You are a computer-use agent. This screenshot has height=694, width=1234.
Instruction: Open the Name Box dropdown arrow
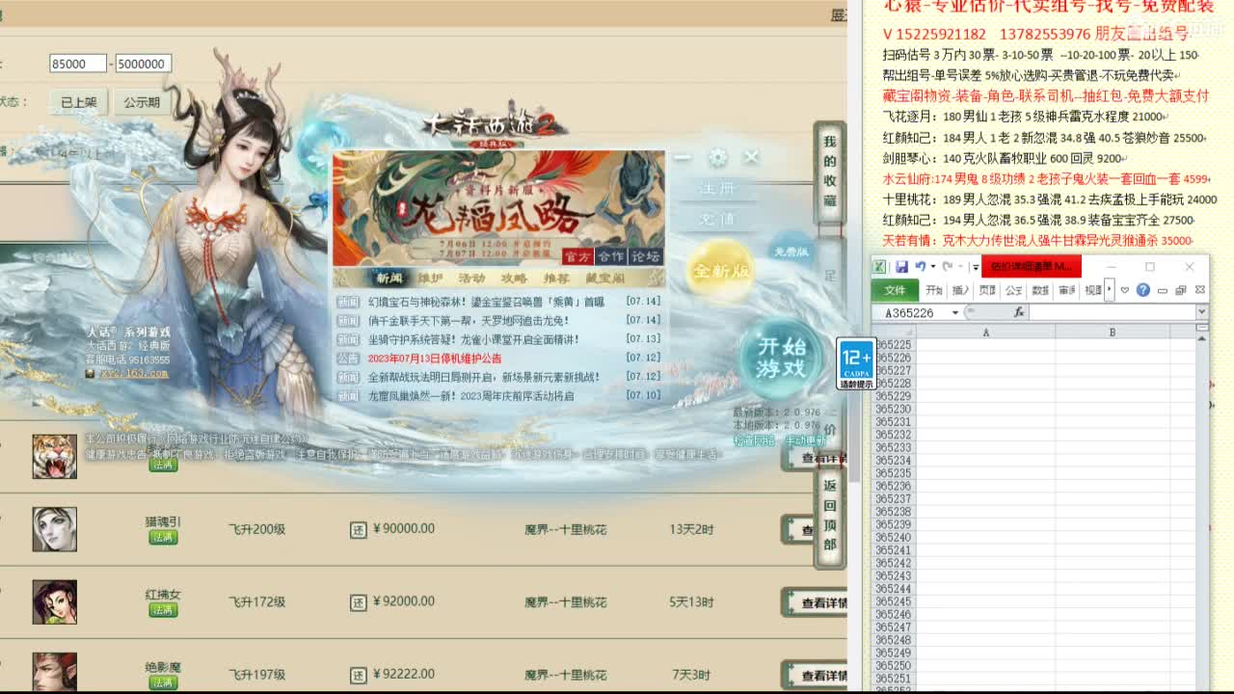pos(954,312)
